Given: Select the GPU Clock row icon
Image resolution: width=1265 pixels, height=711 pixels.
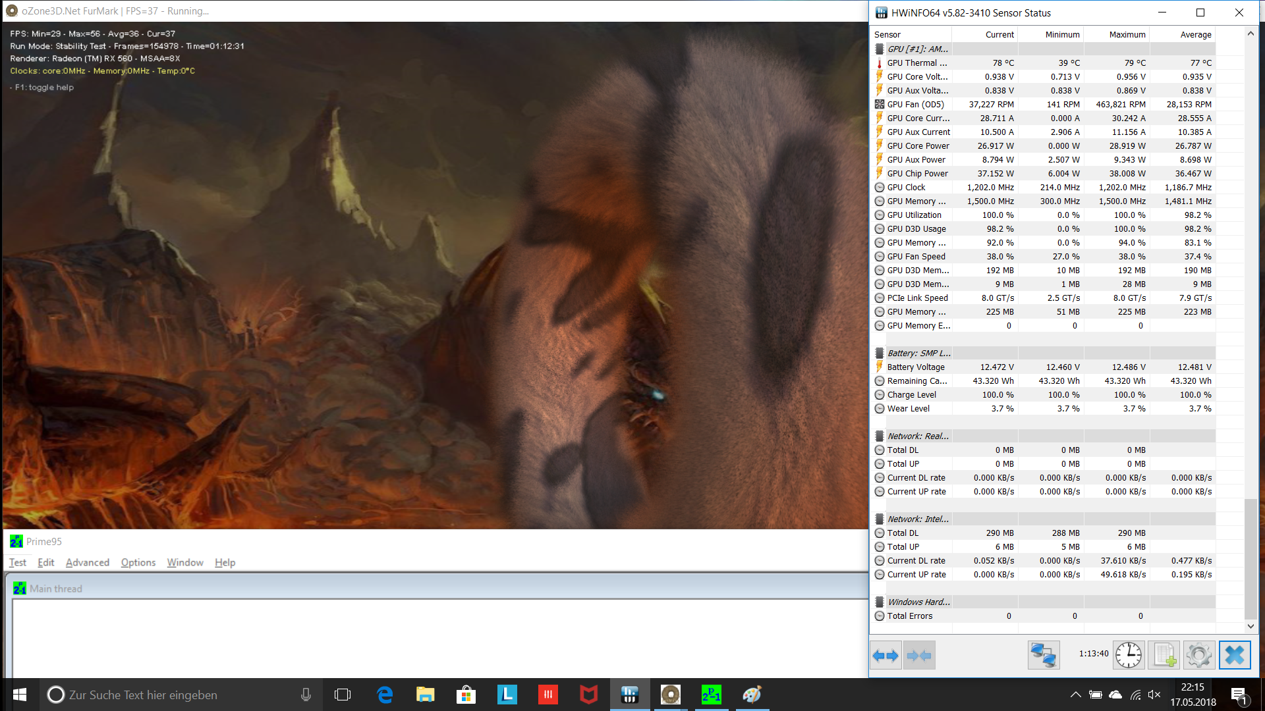Looking at the screenshot, I should click(879, 187).
